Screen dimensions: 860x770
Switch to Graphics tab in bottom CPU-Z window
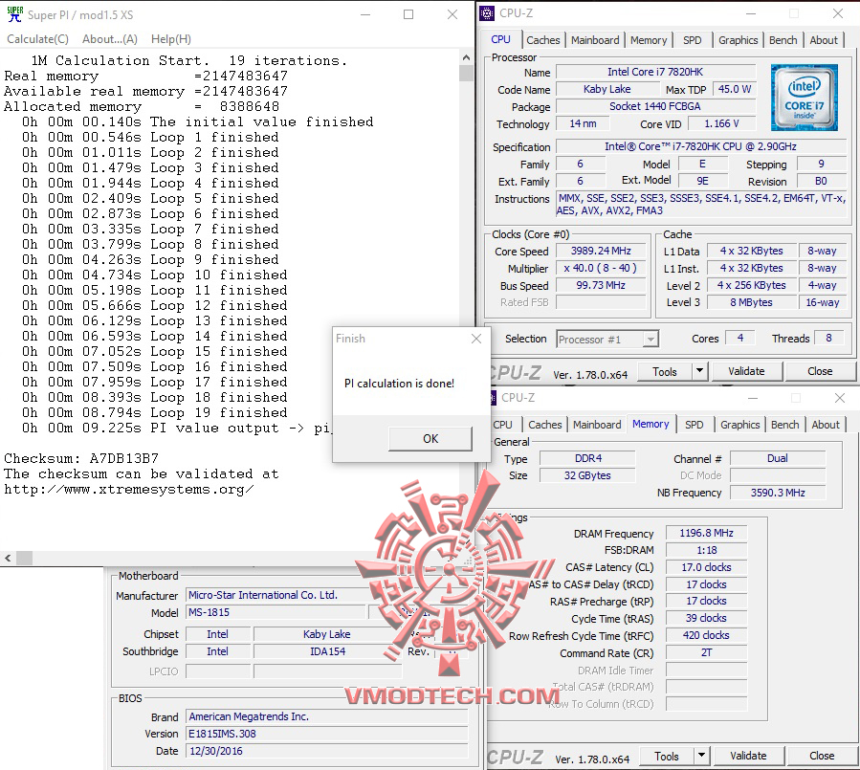(739, 425)
